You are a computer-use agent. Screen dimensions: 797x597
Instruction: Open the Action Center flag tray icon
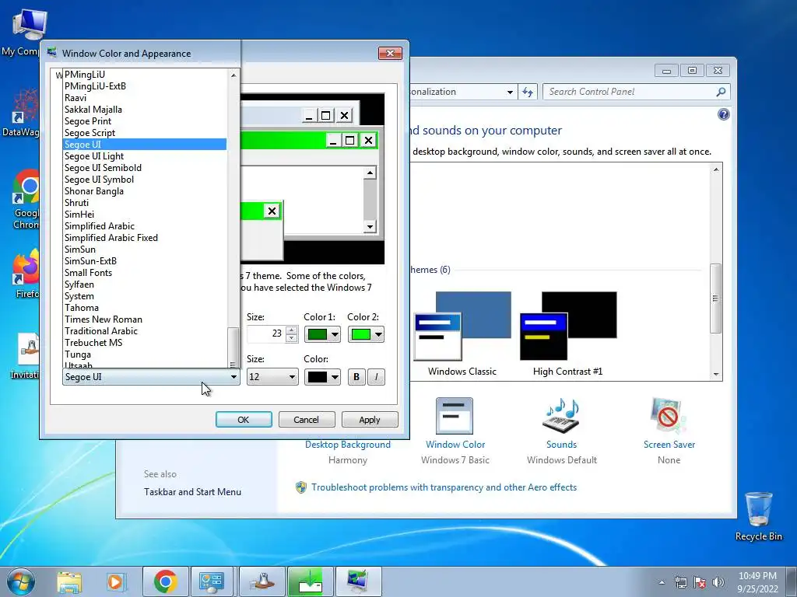tap(700, 581)
